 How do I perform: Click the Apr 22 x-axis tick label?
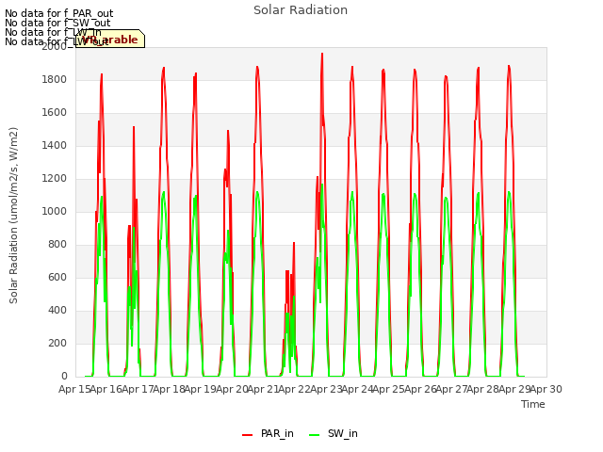[295, 389]
